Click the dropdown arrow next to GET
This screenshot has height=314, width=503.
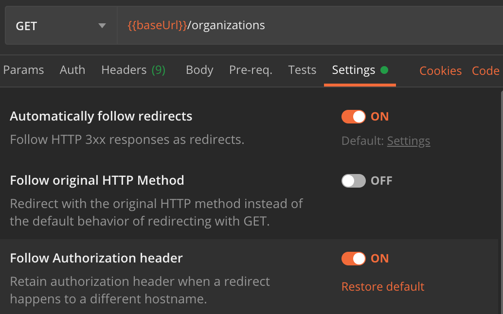(102, 26)
